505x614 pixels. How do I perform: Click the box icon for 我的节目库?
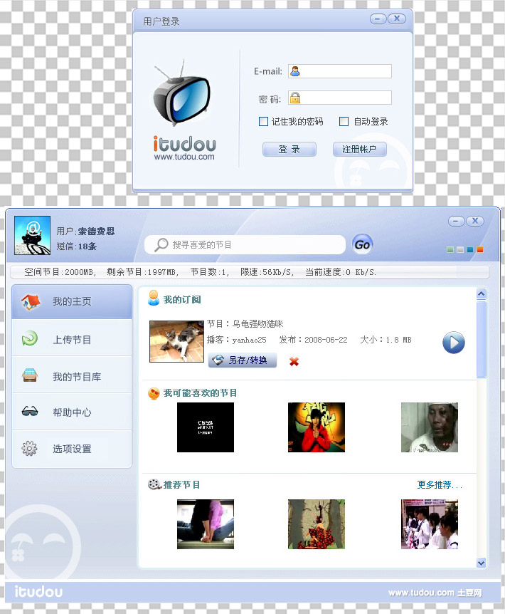[x=30, y=375]
